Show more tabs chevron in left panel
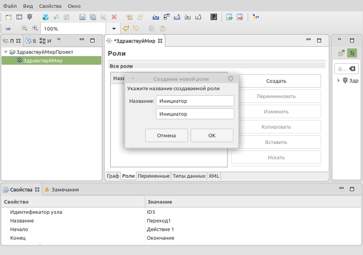363x255 pixels. tap(59, 39)
